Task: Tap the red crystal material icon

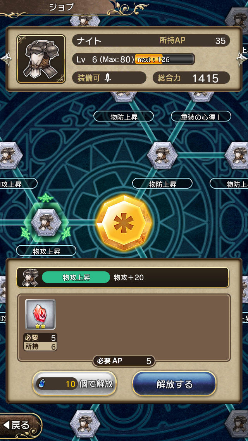Action: click(40, 314)
